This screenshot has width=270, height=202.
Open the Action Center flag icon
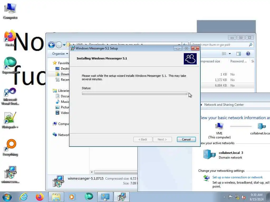click(x=230, y=197)
